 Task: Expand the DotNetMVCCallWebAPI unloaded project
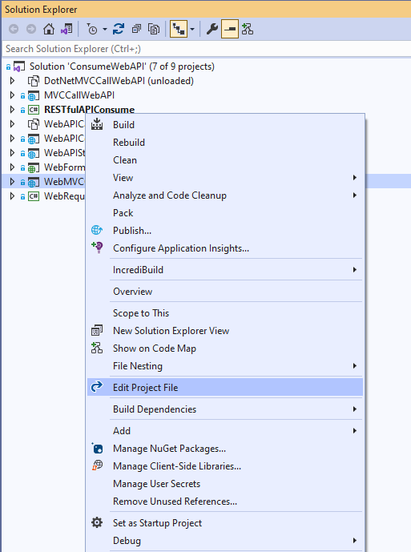point(12,81)
